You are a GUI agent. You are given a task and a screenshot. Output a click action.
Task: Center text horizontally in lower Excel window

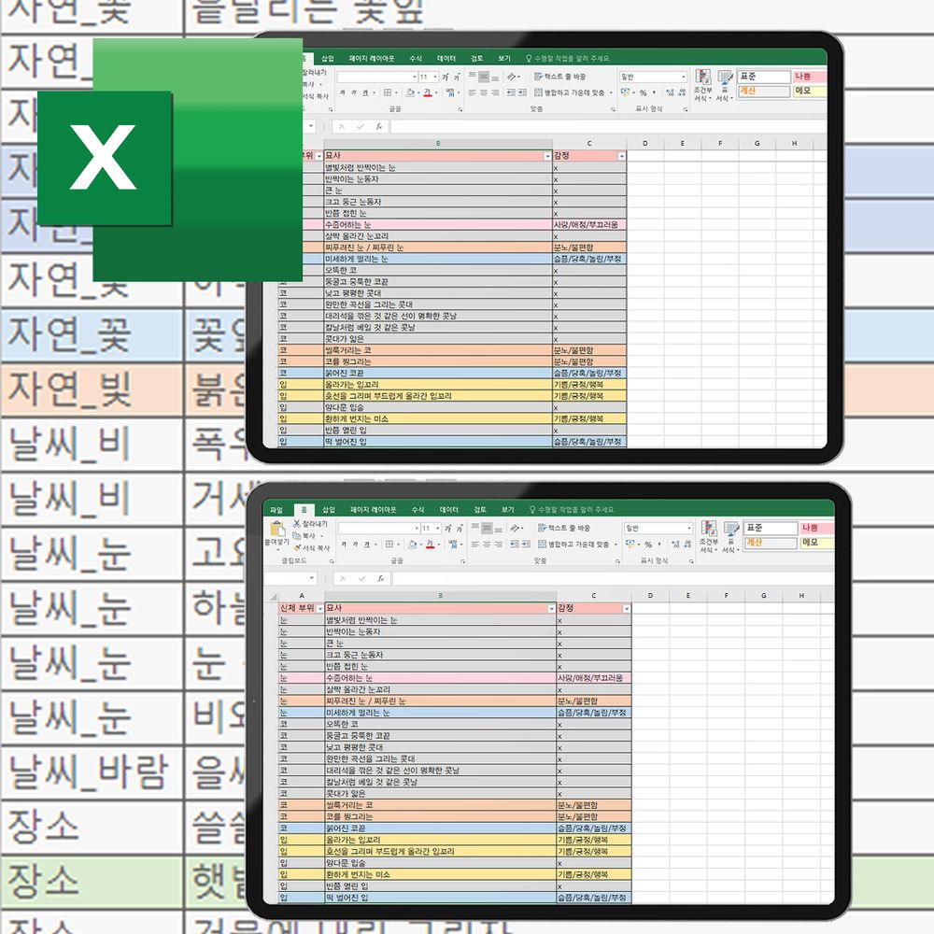[x=488, y=545]
